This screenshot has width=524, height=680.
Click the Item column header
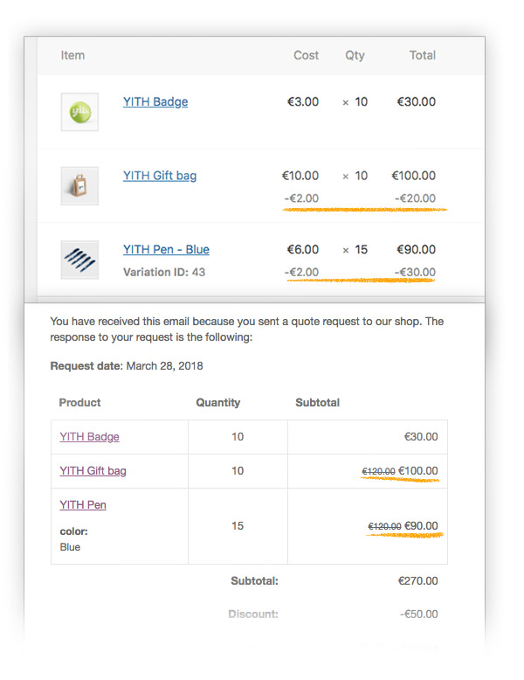point(72,55)
